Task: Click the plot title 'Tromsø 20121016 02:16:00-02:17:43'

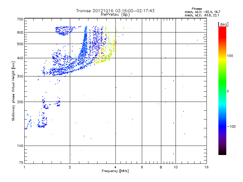Action: click(115, 11)
